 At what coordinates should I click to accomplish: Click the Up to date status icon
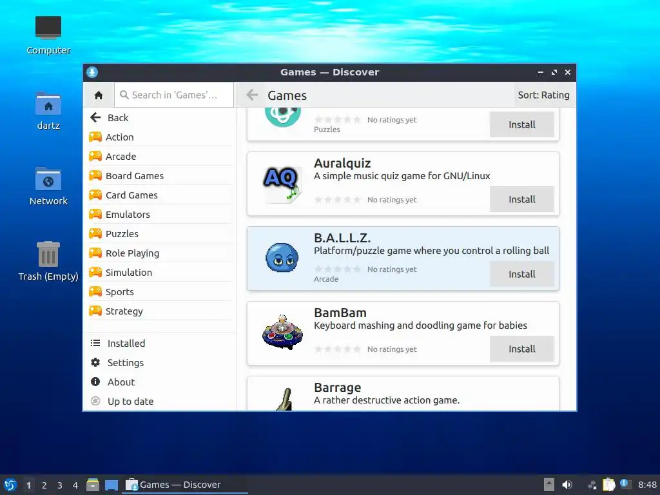pos(95,401)
